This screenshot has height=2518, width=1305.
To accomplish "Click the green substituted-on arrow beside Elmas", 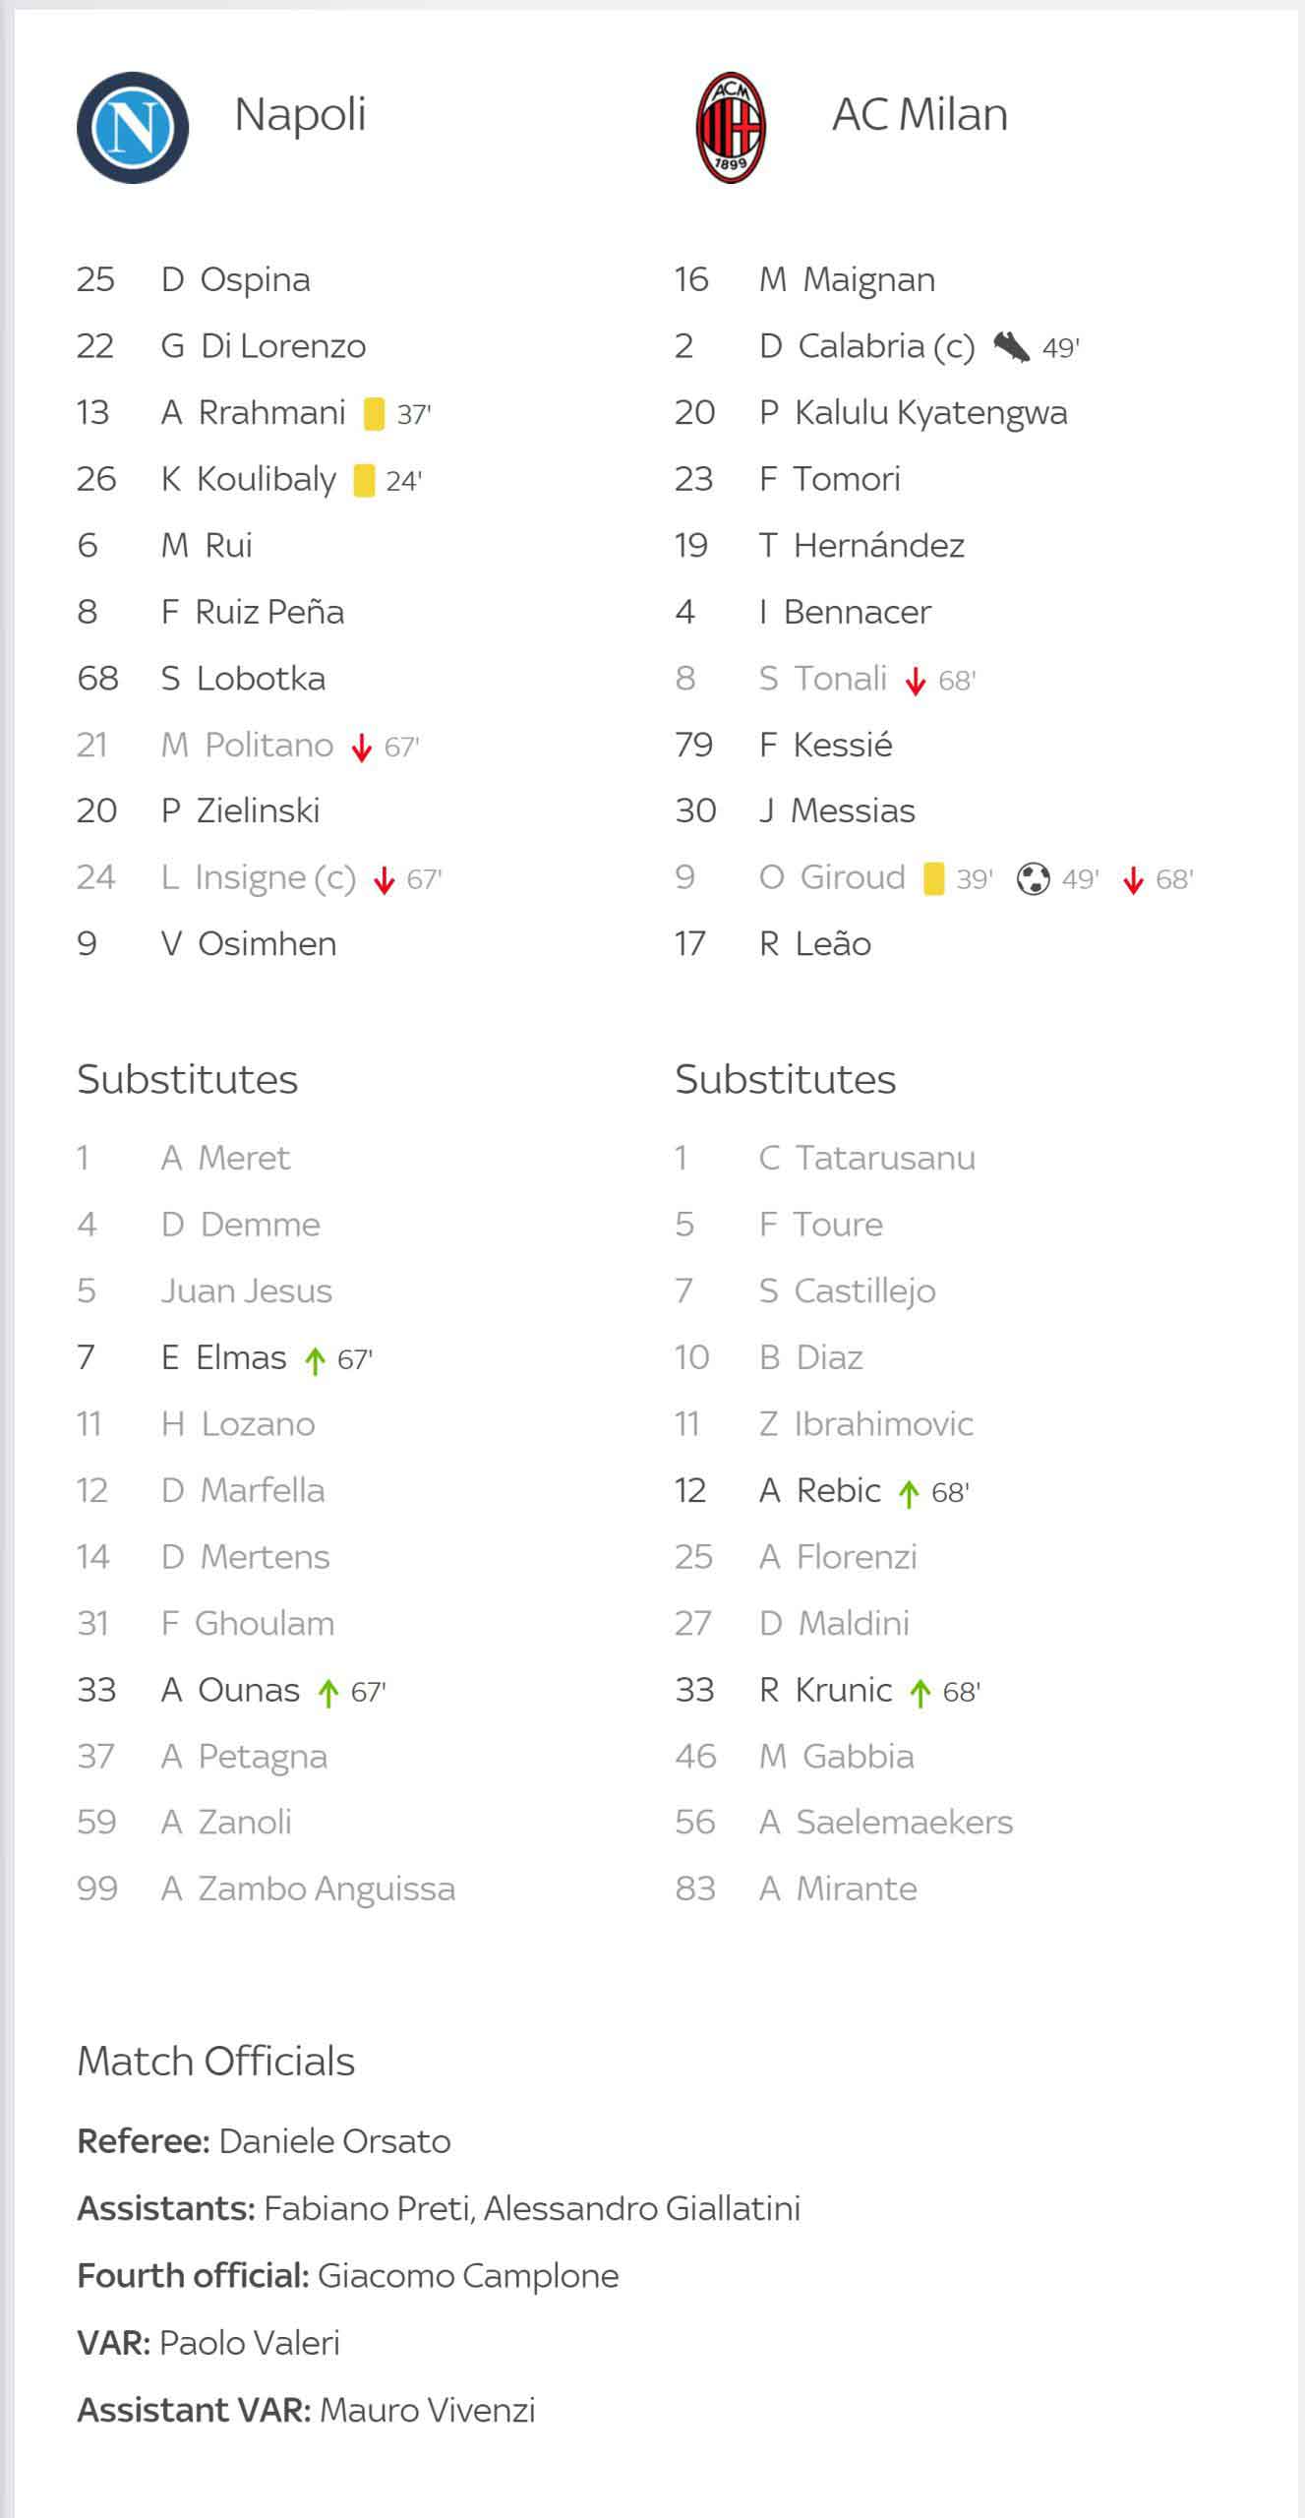I will tap(315, 1360).
